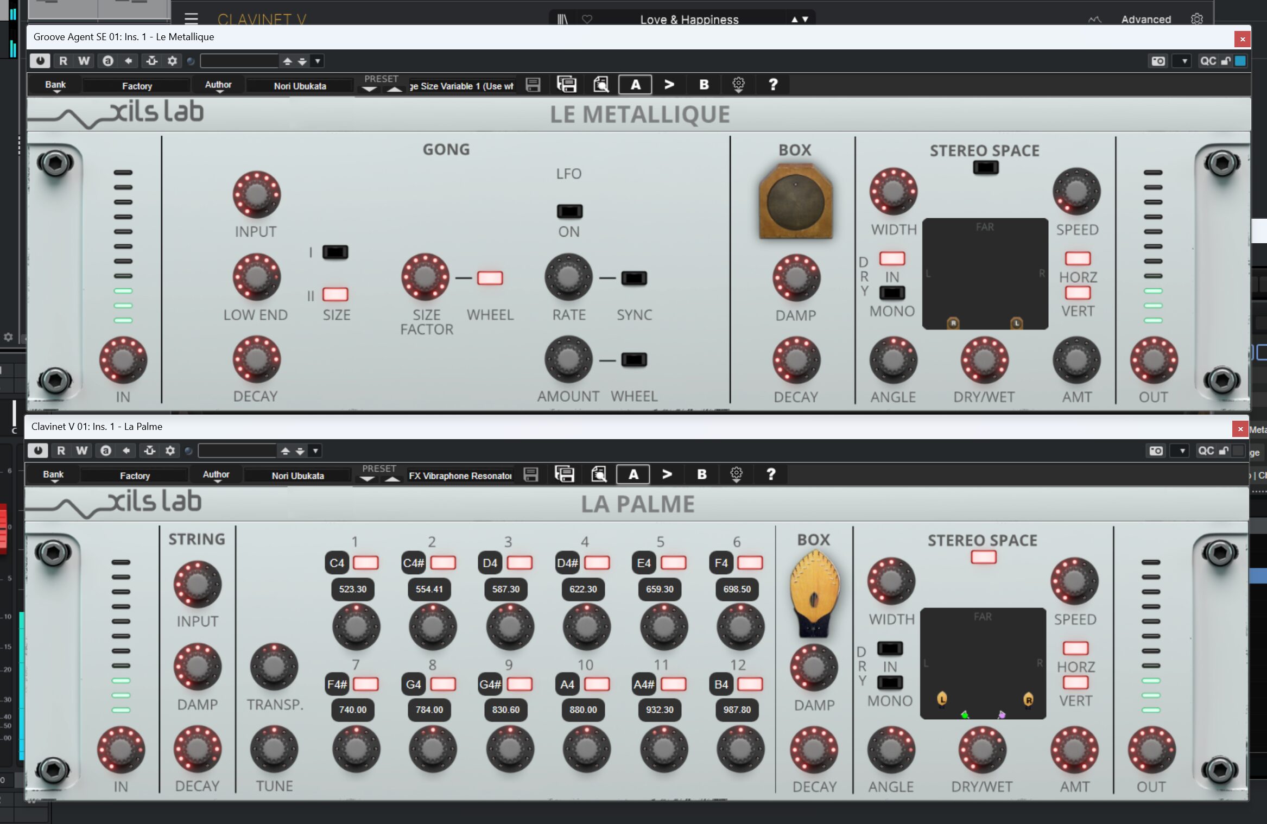Click heart favorite icon in Clavinet V
This screenshot has width=1267, height=824.
(587, 20)
